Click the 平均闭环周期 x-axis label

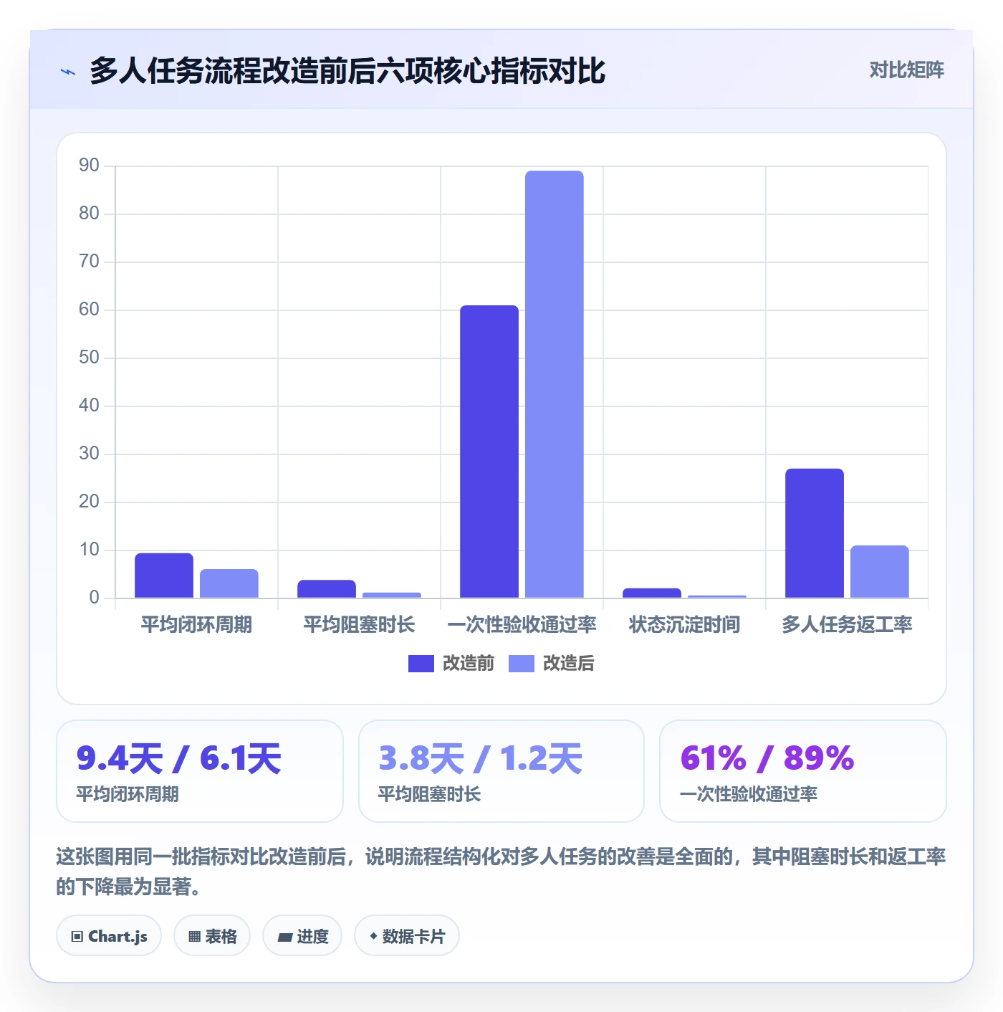coord(196,625)
